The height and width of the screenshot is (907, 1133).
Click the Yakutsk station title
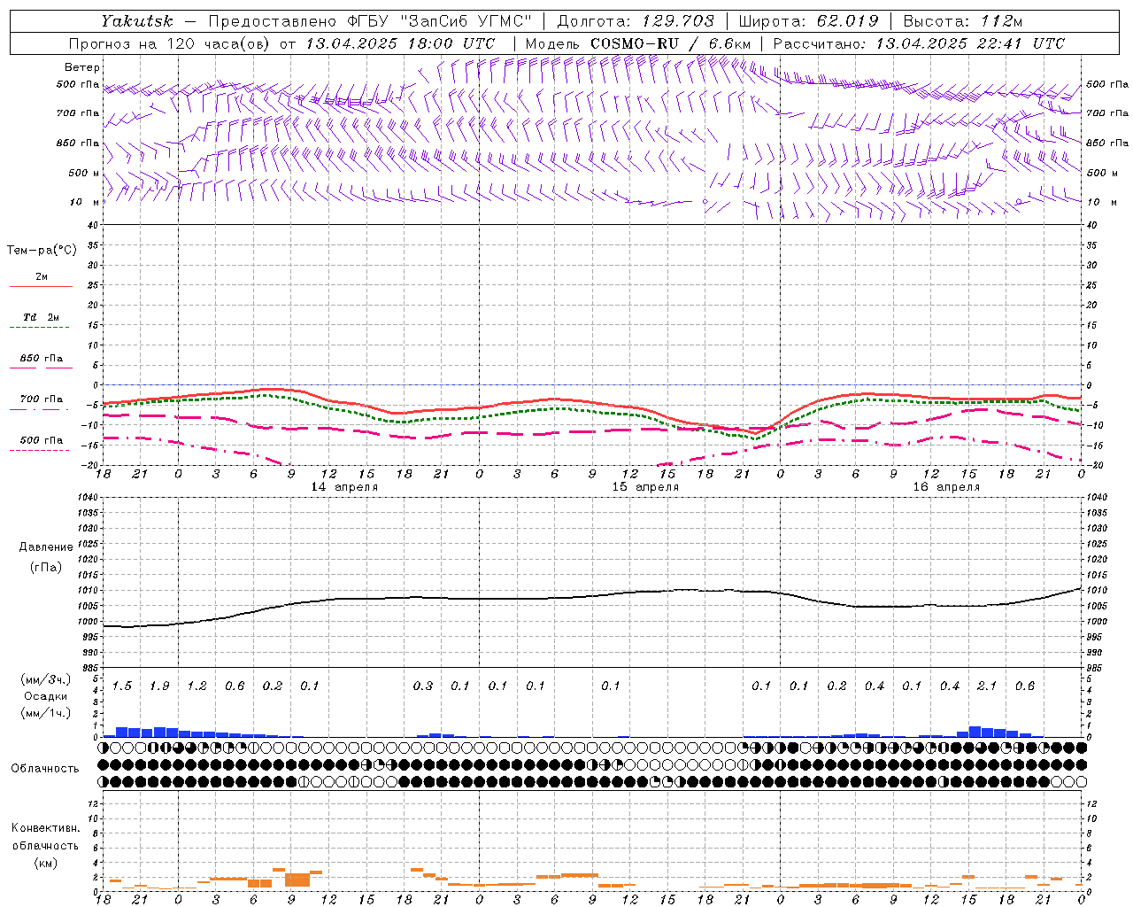click(137, 20)
